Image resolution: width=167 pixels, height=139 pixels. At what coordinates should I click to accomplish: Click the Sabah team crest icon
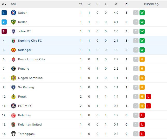[x=13, y=13]
